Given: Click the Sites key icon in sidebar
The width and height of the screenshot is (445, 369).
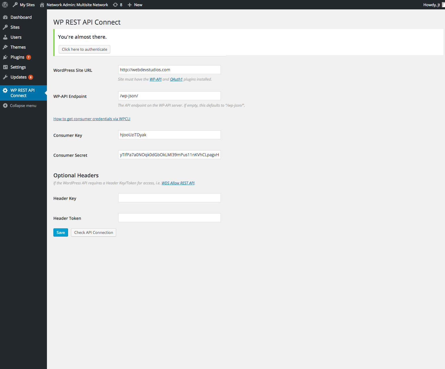Looking at the screenshot, I should [x=5, y=27].
